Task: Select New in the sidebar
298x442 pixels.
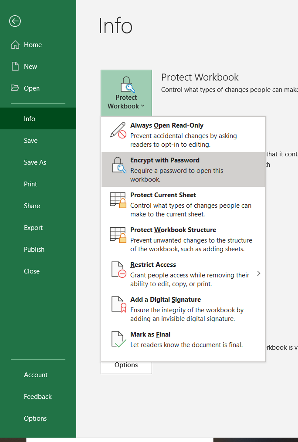Action: click(38, 67)
